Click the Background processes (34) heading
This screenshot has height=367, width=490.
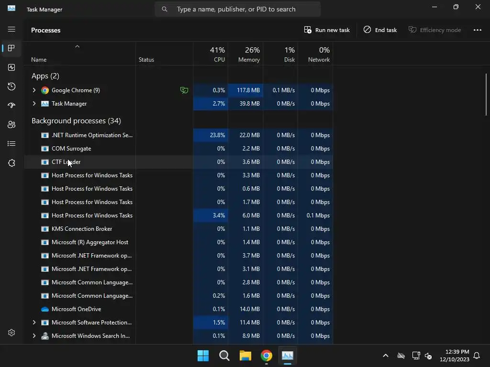pos(76,121)
